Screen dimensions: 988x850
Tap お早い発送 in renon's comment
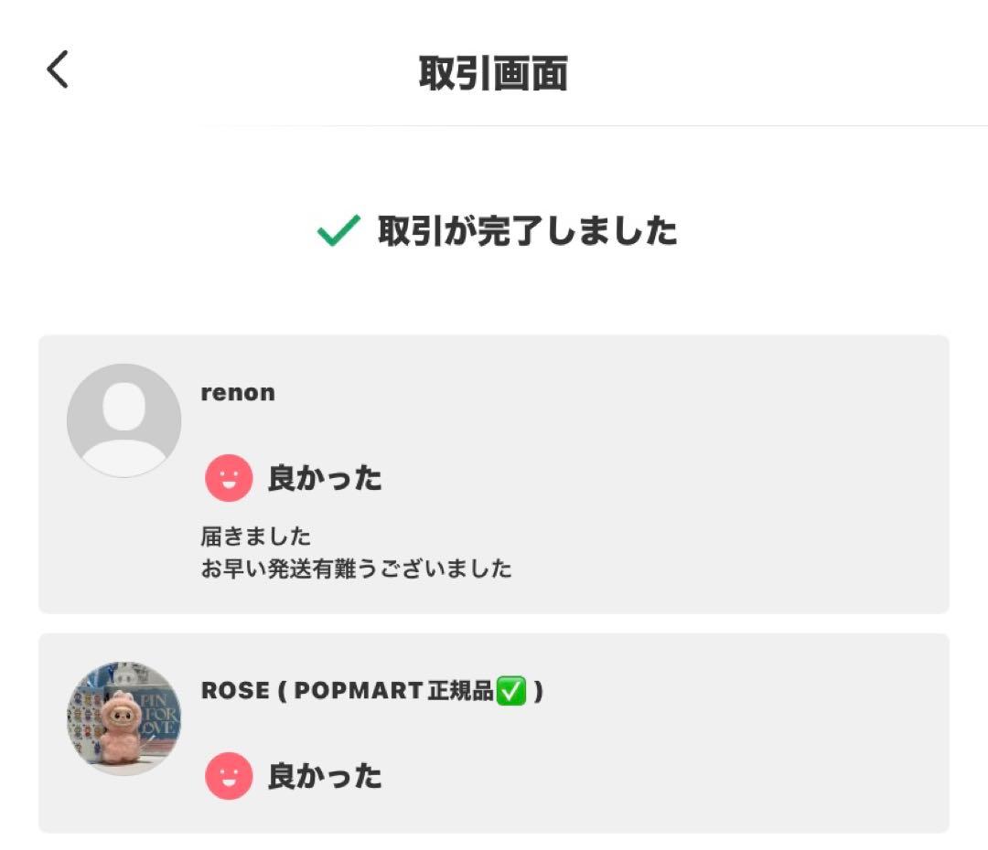(x=266, y=568)
